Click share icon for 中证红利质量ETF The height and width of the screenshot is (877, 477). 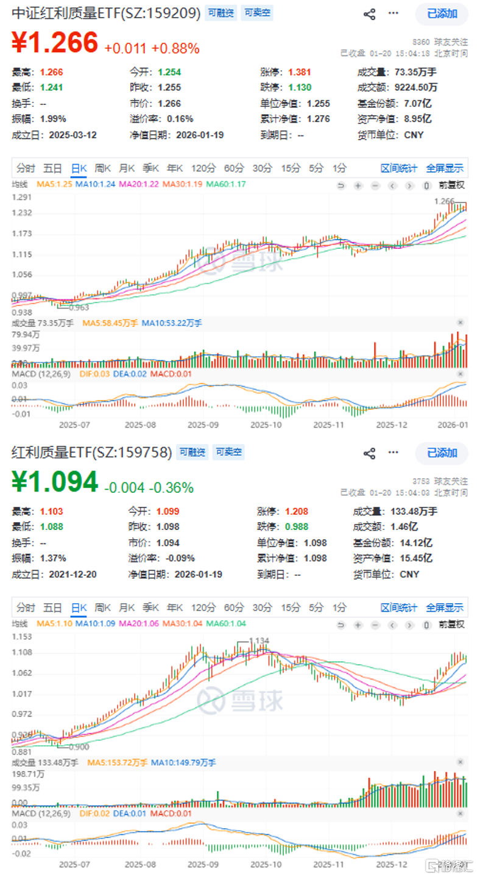[x=369, y=14]
